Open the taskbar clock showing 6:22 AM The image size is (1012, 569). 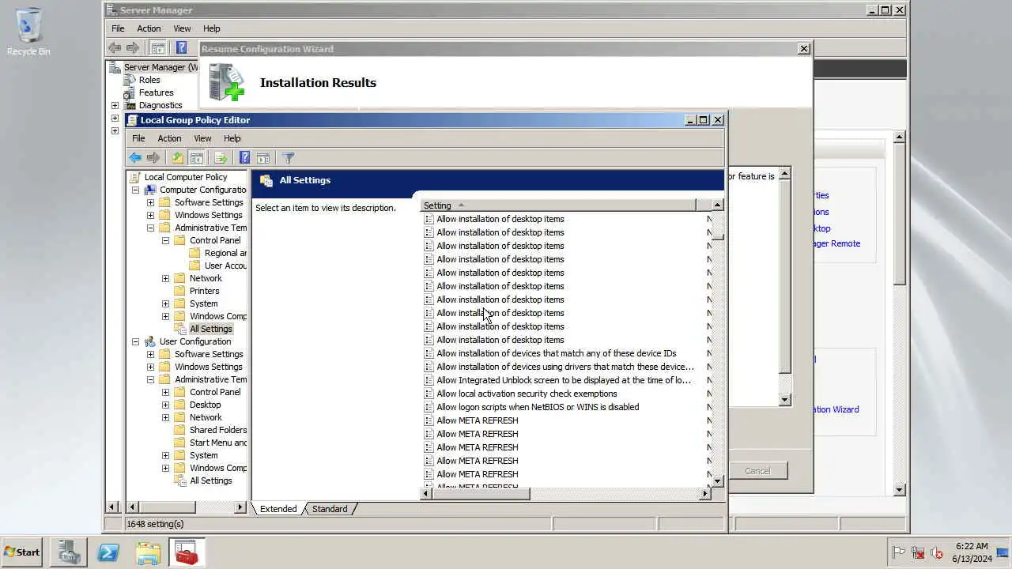[972, 552]
